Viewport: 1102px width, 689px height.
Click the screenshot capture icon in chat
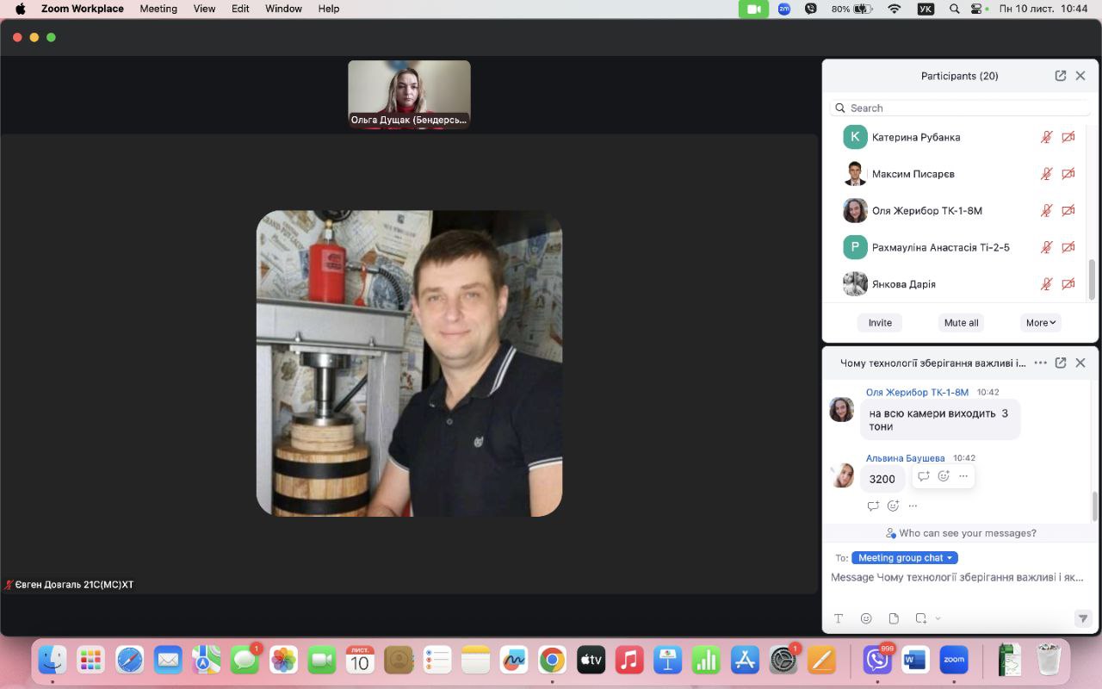tap(921, 618)
